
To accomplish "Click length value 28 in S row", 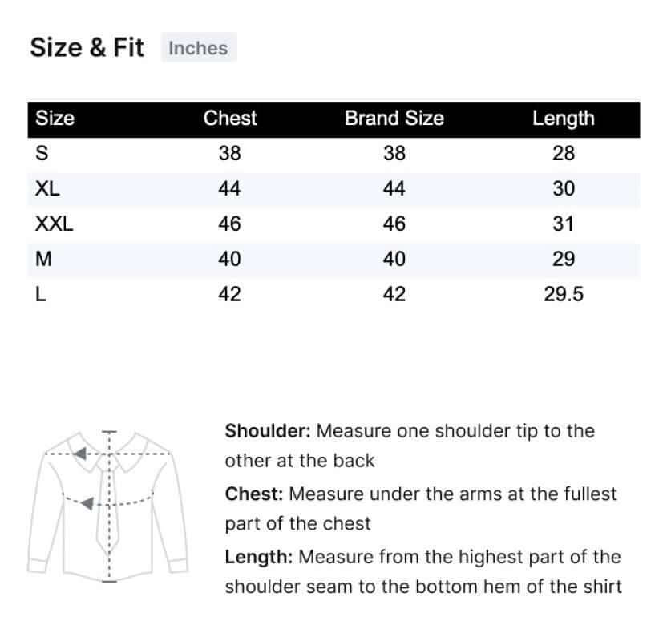I will [563, 154].
